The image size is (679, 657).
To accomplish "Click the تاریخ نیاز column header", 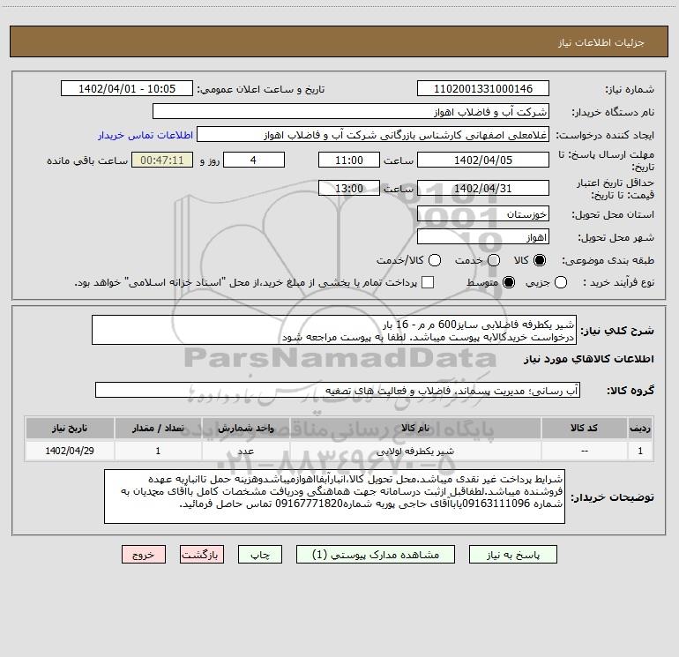I will [x=70, y=429].
